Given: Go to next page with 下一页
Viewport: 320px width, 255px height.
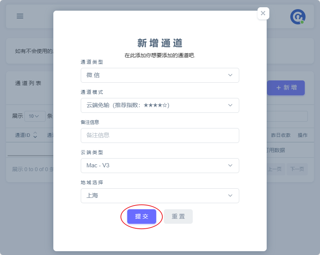Looking at the screenshot, I should (298, 169).
